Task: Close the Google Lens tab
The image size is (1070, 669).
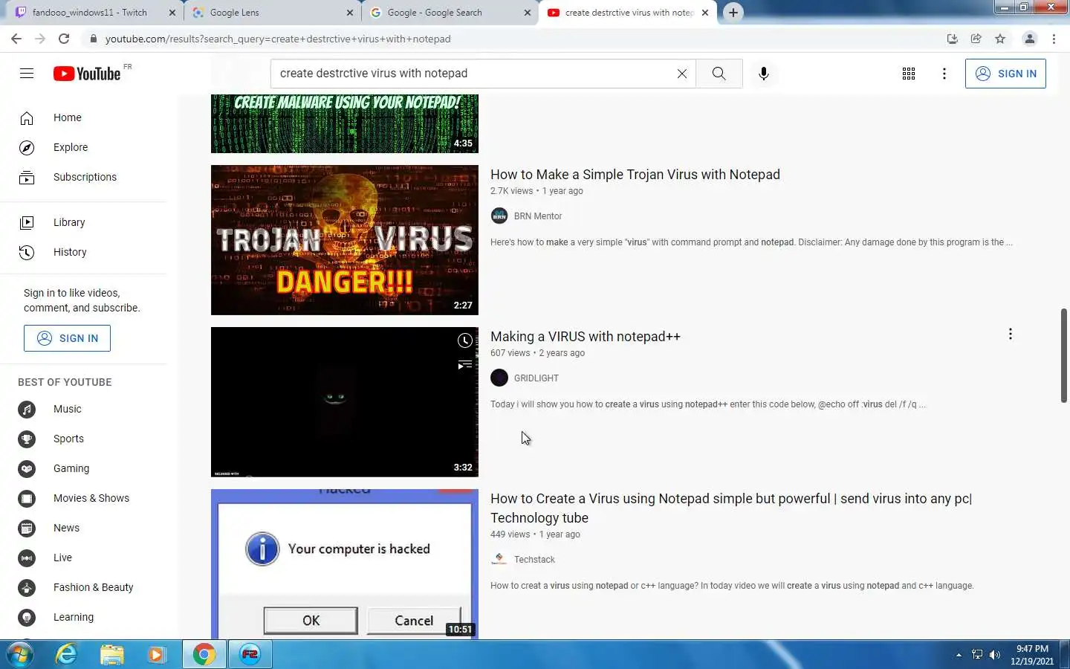Action: [350, 13]
